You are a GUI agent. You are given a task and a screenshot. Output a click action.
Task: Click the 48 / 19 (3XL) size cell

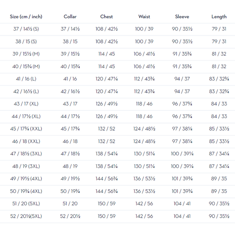(26, 166)
